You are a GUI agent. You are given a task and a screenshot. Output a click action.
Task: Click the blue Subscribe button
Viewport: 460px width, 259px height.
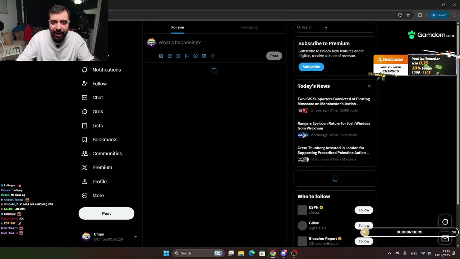pos(311,67)
